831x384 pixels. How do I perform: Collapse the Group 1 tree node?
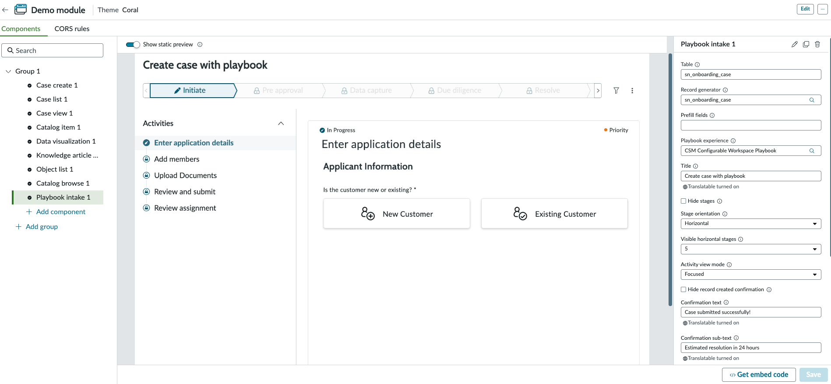point(8,71)
